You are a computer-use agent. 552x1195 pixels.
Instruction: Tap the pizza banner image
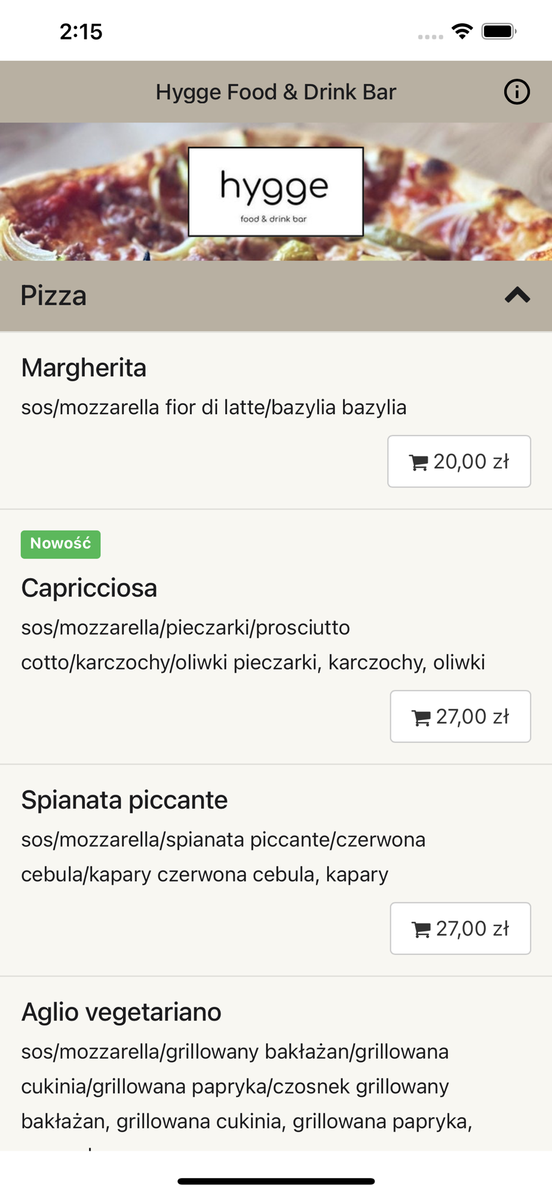coord(90,197)
